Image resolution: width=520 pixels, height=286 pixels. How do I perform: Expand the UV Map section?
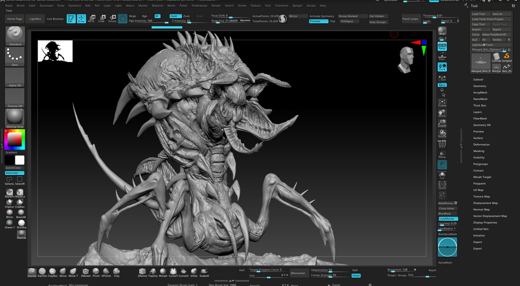pyautogui.click(x=478, y=190)
